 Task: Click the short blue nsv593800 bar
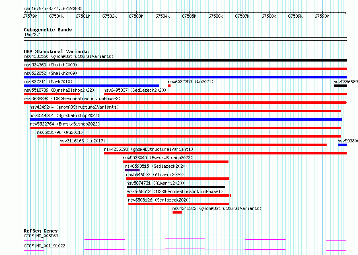tap(342, 145)
